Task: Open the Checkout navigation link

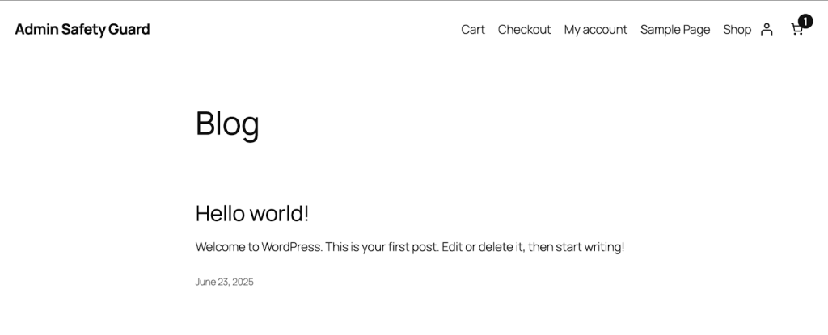Action: click(524, 30)
